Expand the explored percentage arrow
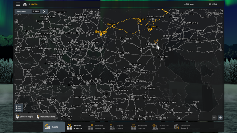This screenshot has width=237, height=133. (x=44, y=12)
